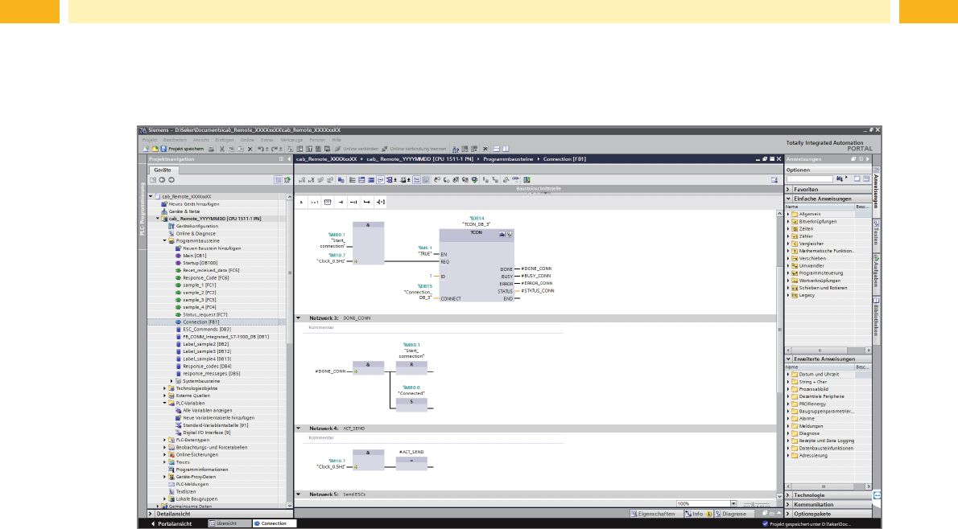The width and height of the screenshot is (958, 529).
Task: Open the zoom percentage dropdown
Action: click(x=733, y=504)
